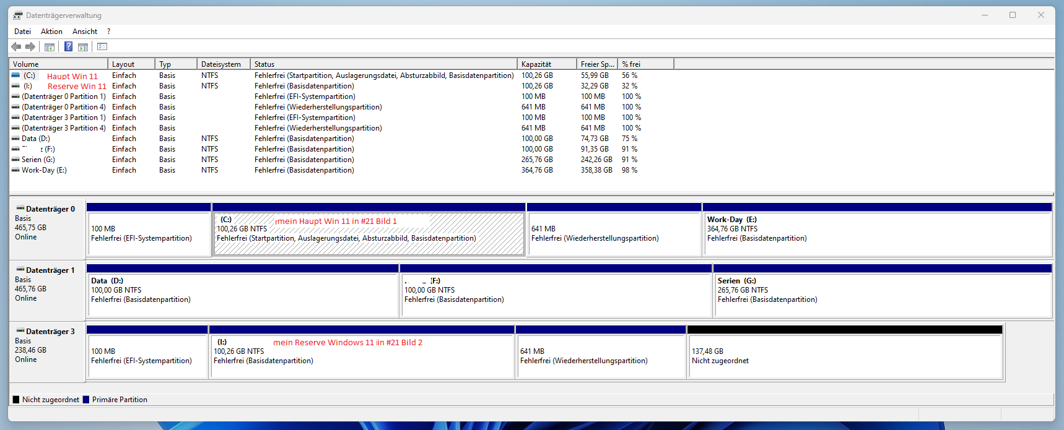Click red label 'Reserve Win 11'

point(77,86)
